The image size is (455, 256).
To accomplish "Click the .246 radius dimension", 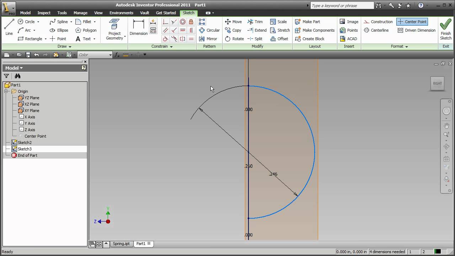I will coord(273,174).
